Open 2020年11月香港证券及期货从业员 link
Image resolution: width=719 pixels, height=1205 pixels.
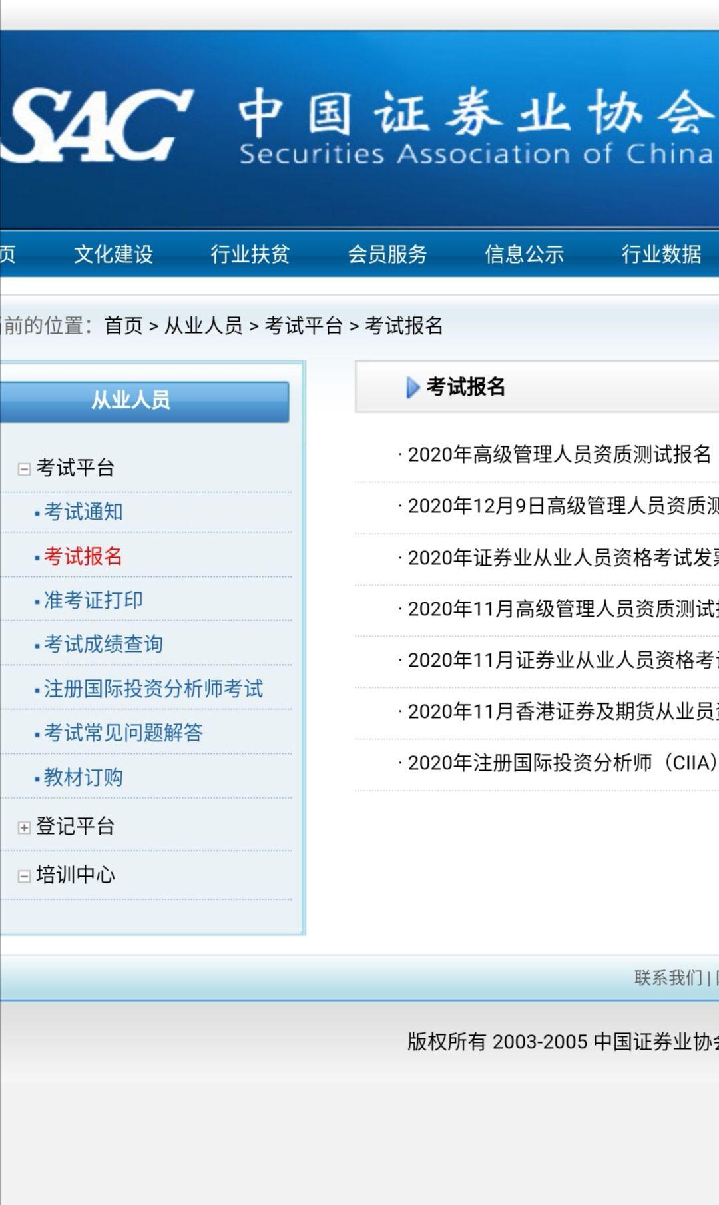pos(563,711)
